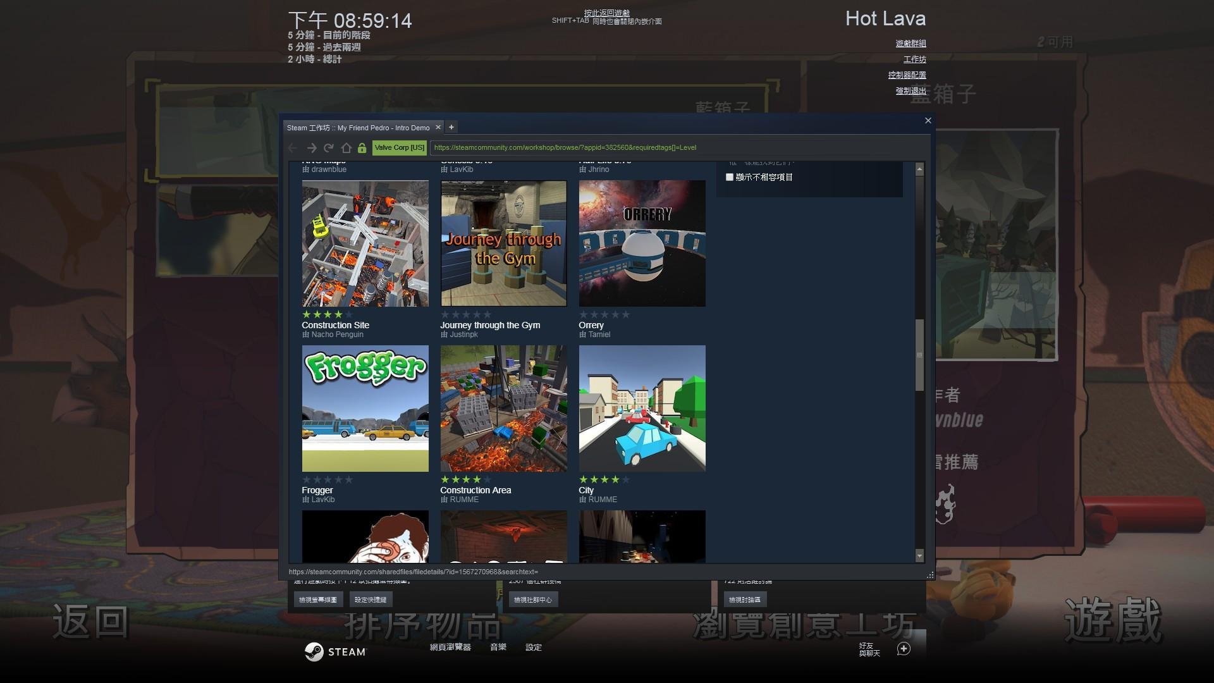This screenshot has width=1214, height=683.
Task: Open the Construction Site workshop thumbnail
Action: [365, 243]
